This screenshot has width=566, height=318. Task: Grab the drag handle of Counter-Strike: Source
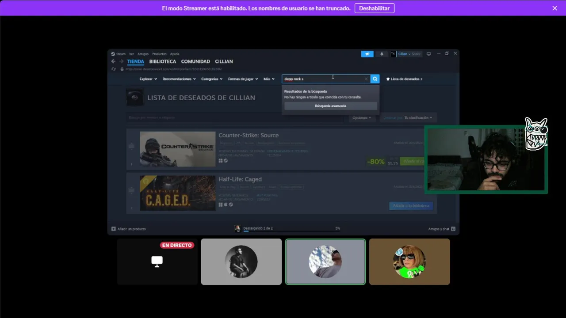coord(131,146)
